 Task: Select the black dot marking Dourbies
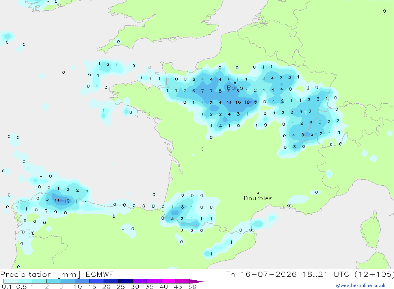point(258,193)
